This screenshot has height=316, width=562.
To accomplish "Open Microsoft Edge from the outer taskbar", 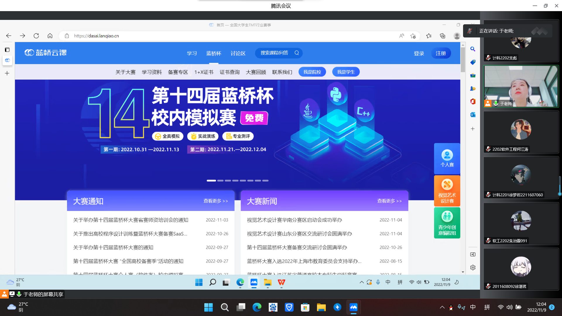I will point(257,307).
